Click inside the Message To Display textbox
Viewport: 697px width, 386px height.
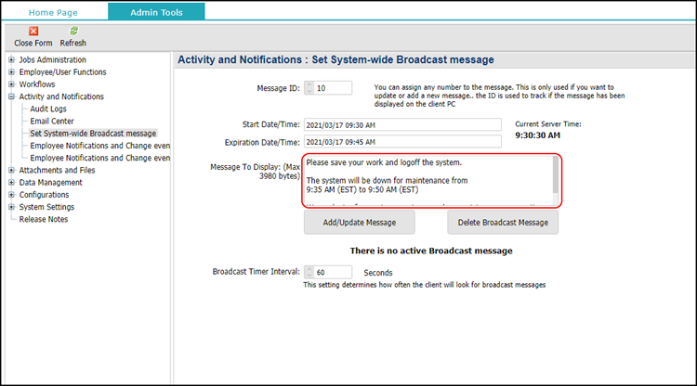coord(428,180)
